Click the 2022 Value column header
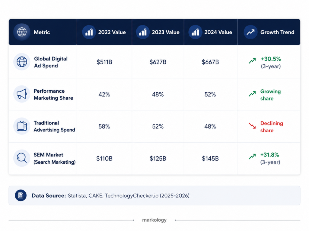This screenshot has height=231, width=309. [112, 32]
